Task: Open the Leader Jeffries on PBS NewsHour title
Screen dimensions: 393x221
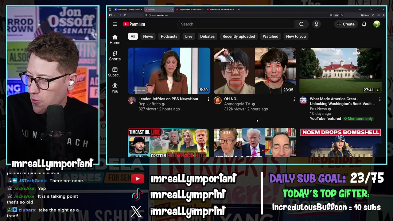Action: (x=168, y=99)
